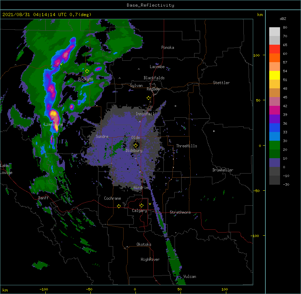
Task: Click the Didsbury label
Action: (x=134, y=150)
